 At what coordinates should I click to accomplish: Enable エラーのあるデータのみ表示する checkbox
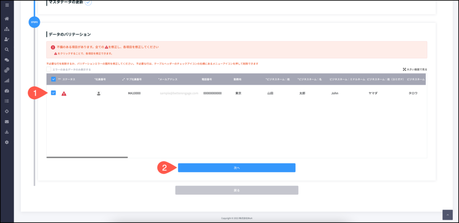click(x=48, y=69)
